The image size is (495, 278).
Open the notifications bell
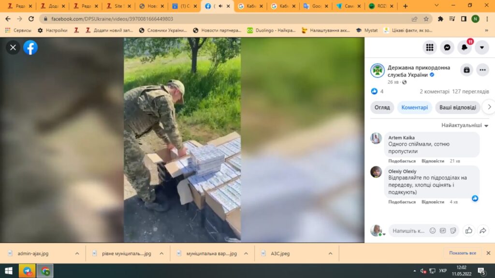point(465,47)
